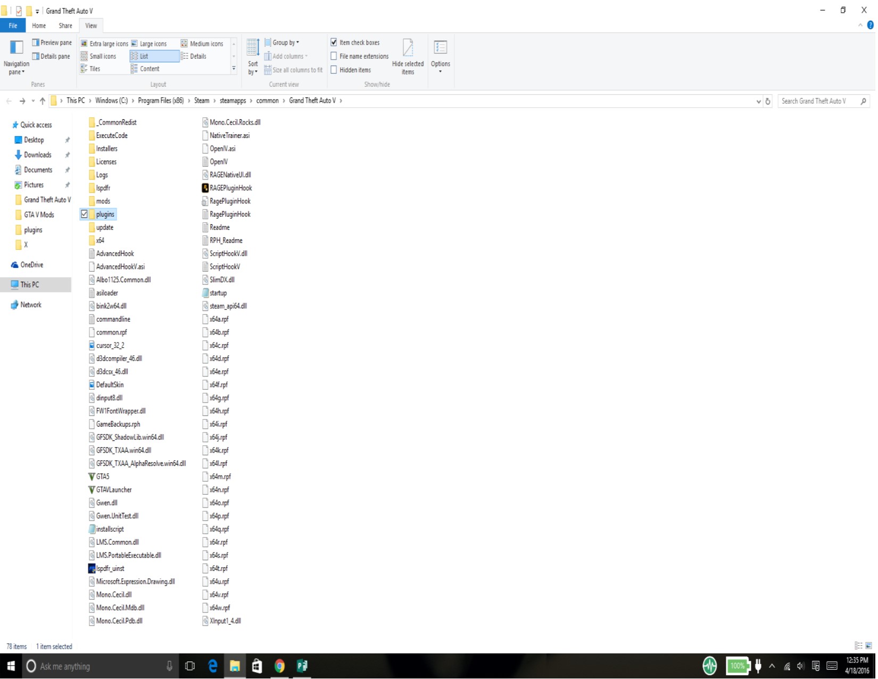Click the steamapps breadcrumb in address bar
This screenshot has width=878, height=679.
[x=233, y=101]
